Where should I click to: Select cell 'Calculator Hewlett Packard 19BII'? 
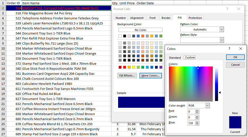[x=66, y=84]
